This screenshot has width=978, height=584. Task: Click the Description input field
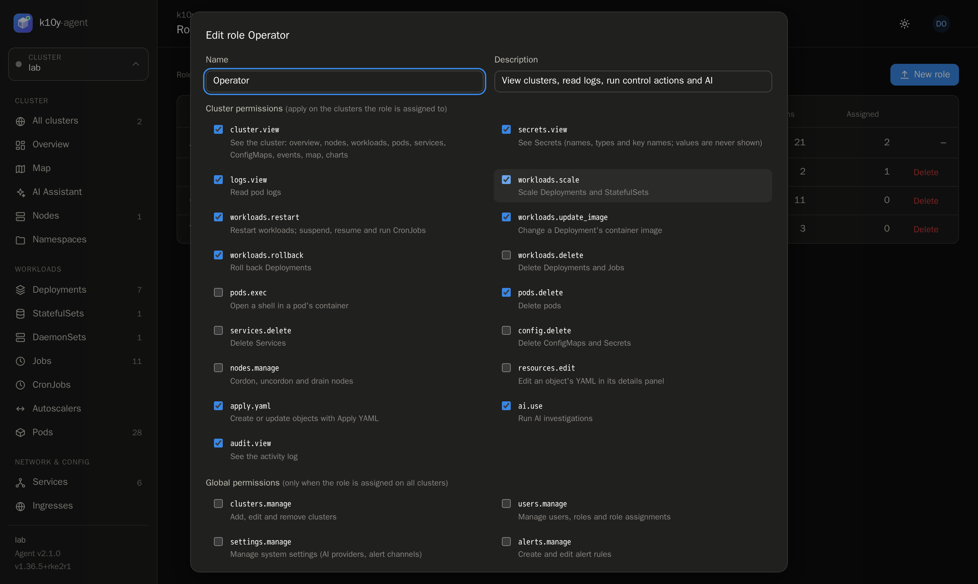633,81
